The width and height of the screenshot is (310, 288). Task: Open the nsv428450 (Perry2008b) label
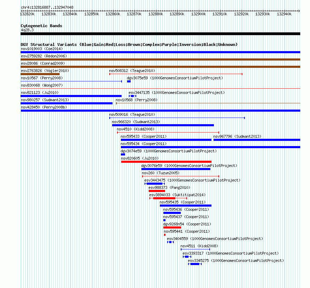click(x=44, y=107)
